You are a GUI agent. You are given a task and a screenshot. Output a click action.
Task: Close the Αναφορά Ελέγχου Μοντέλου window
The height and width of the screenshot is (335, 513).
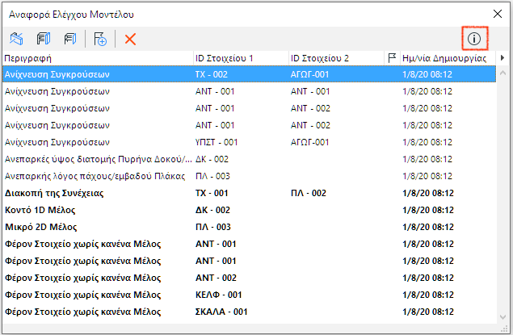(498, 14)
